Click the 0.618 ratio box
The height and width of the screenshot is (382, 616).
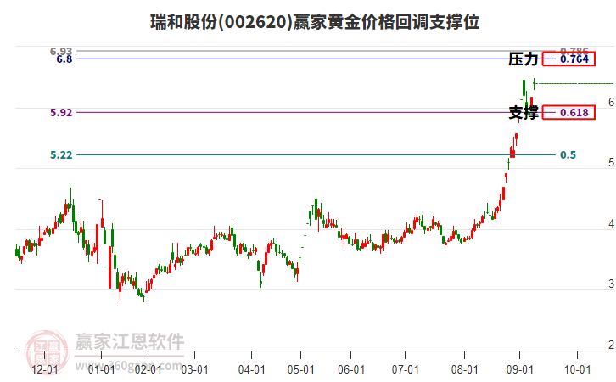(568, 112)
